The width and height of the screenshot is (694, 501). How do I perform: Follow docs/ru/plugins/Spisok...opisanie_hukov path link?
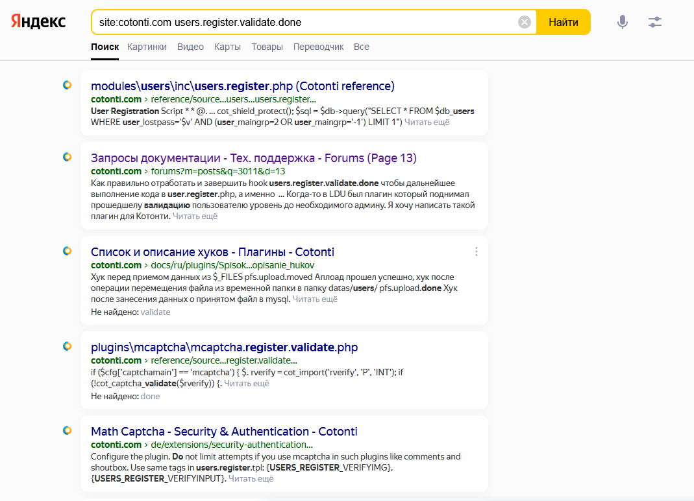click(x=232, y=266)
